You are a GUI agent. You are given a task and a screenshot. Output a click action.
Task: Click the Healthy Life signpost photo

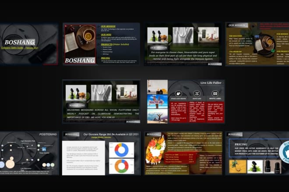(157, 101)
